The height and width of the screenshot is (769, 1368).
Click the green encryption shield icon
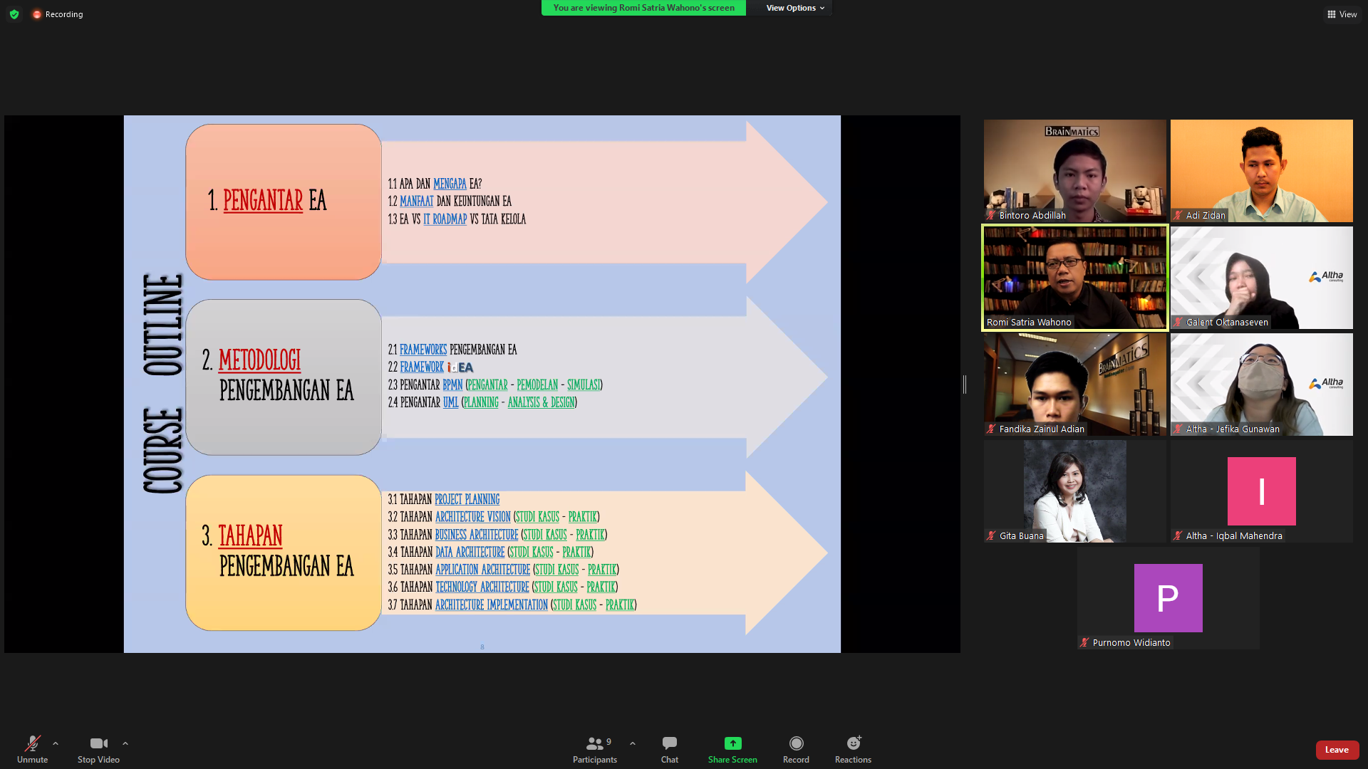tap(14, 14)
